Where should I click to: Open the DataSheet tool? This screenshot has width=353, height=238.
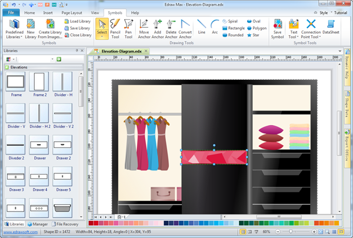331,28
